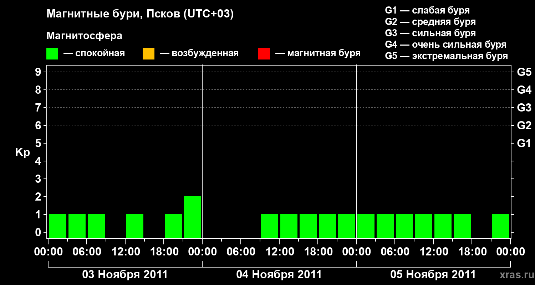
Task: Click the 21:00–00:00 bar on 05 Ноября
Action: (501, 226)
